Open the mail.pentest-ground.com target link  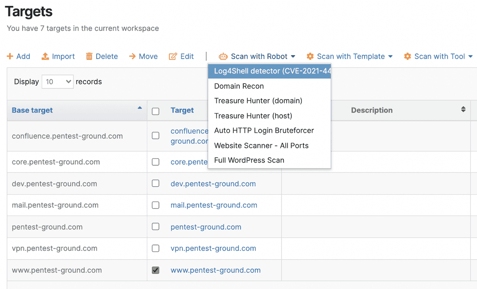pos(214,205)
